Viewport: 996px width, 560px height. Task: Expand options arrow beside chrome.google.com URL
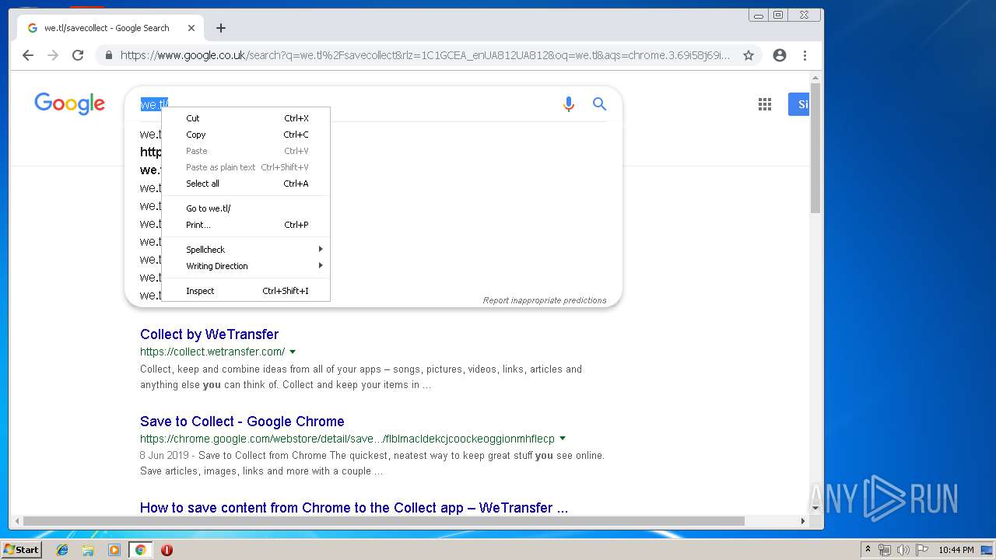(563, 439)
